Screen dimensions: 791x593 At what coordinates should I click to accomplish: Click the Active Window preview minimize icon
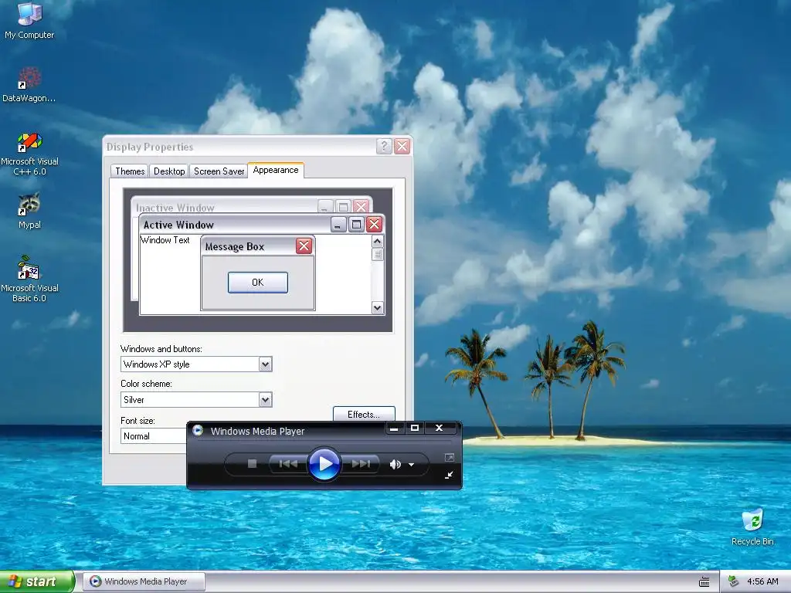[338, 225]
